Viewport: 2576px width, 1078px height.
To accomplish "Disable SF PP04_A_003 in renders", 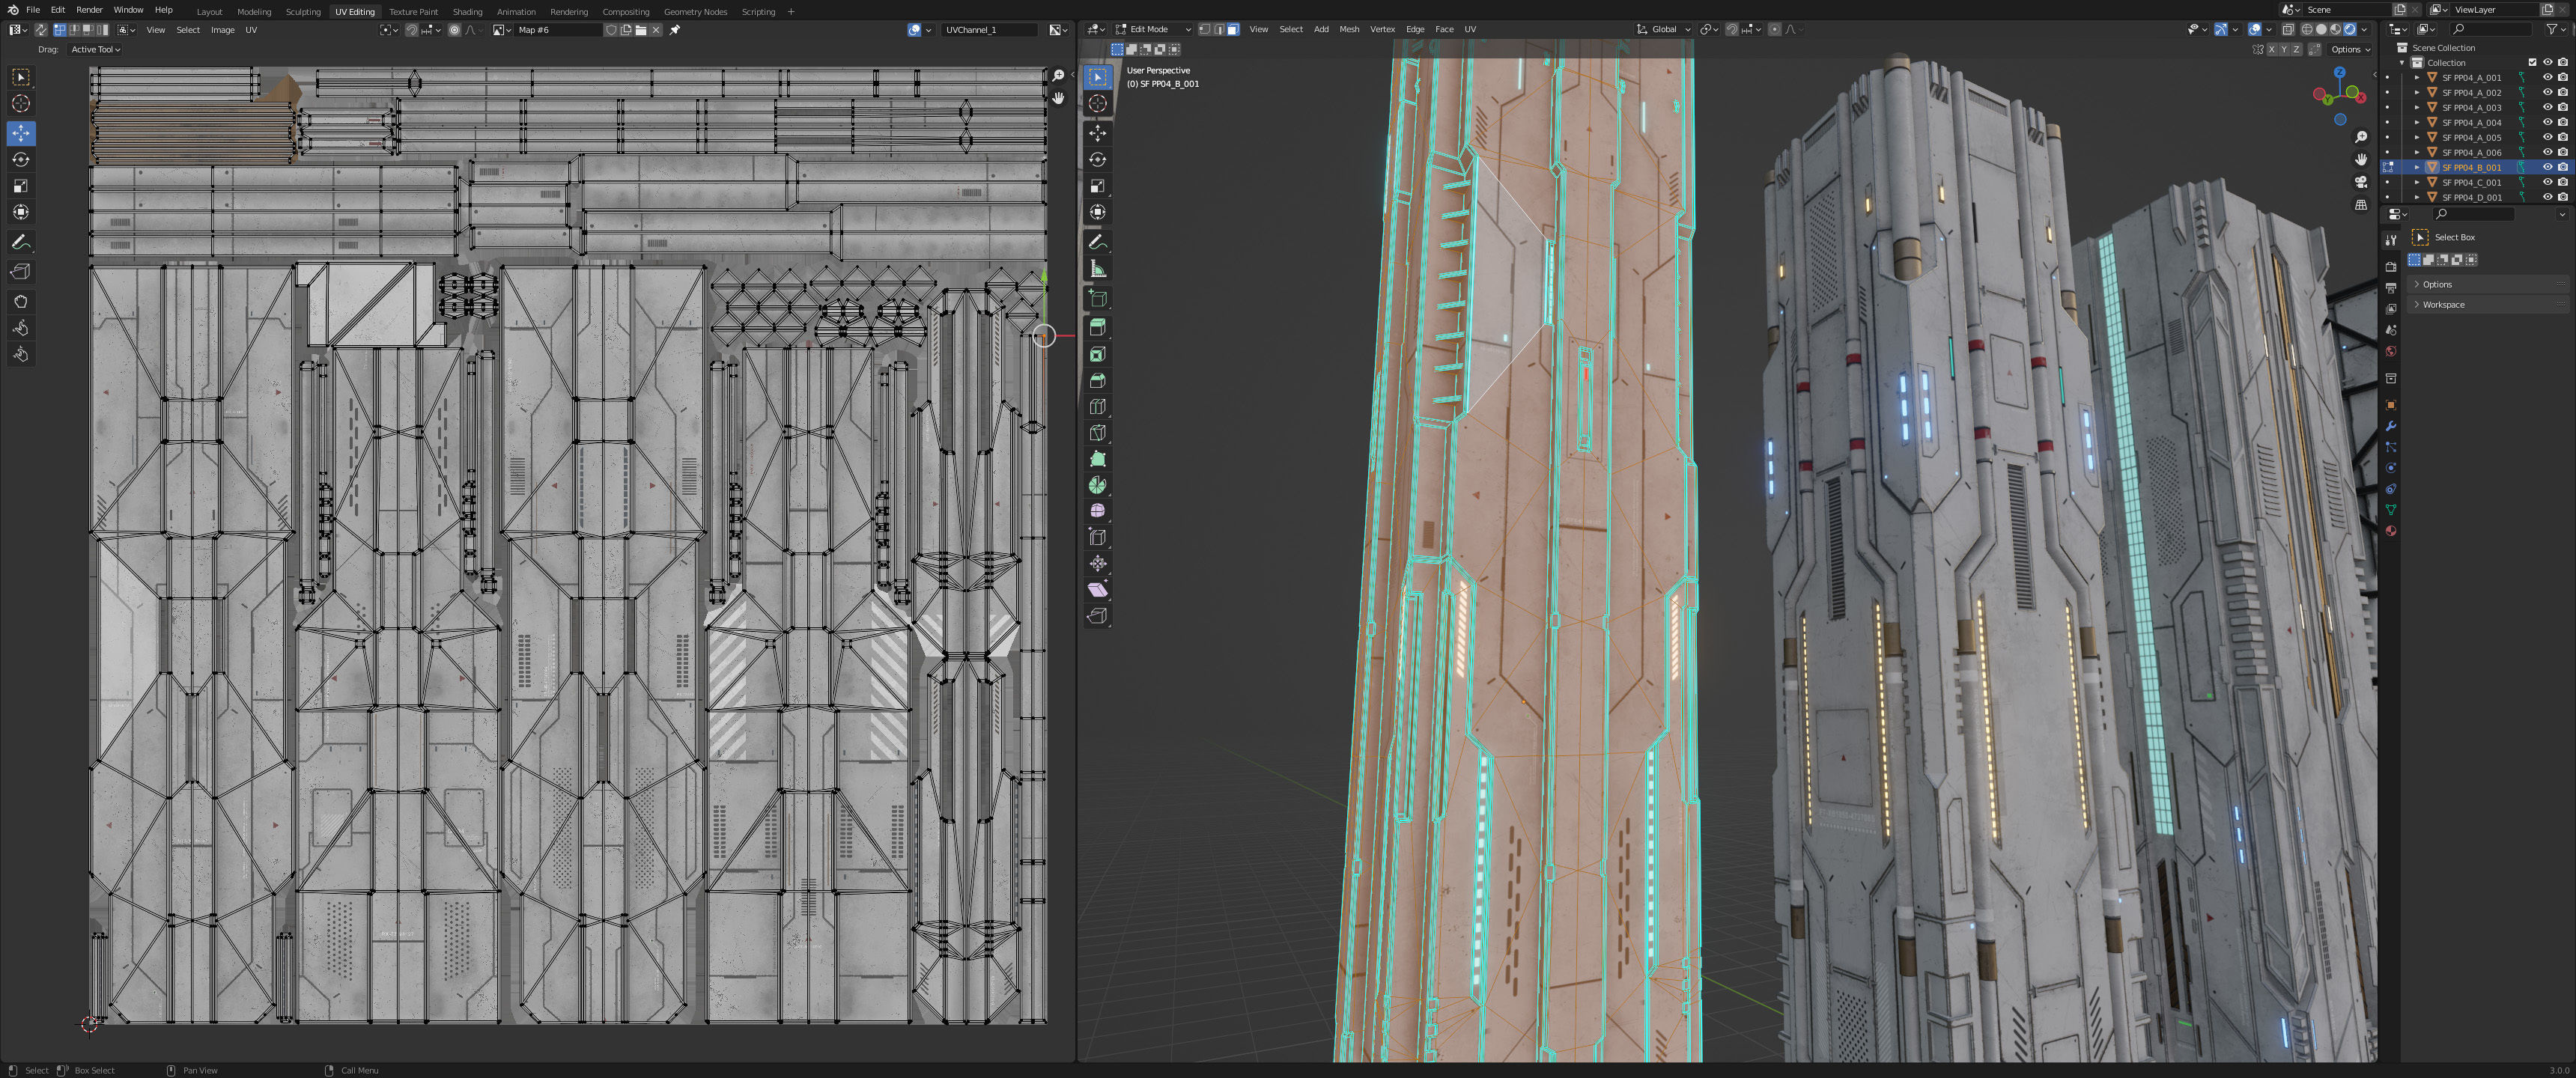I will (2562, 107).
